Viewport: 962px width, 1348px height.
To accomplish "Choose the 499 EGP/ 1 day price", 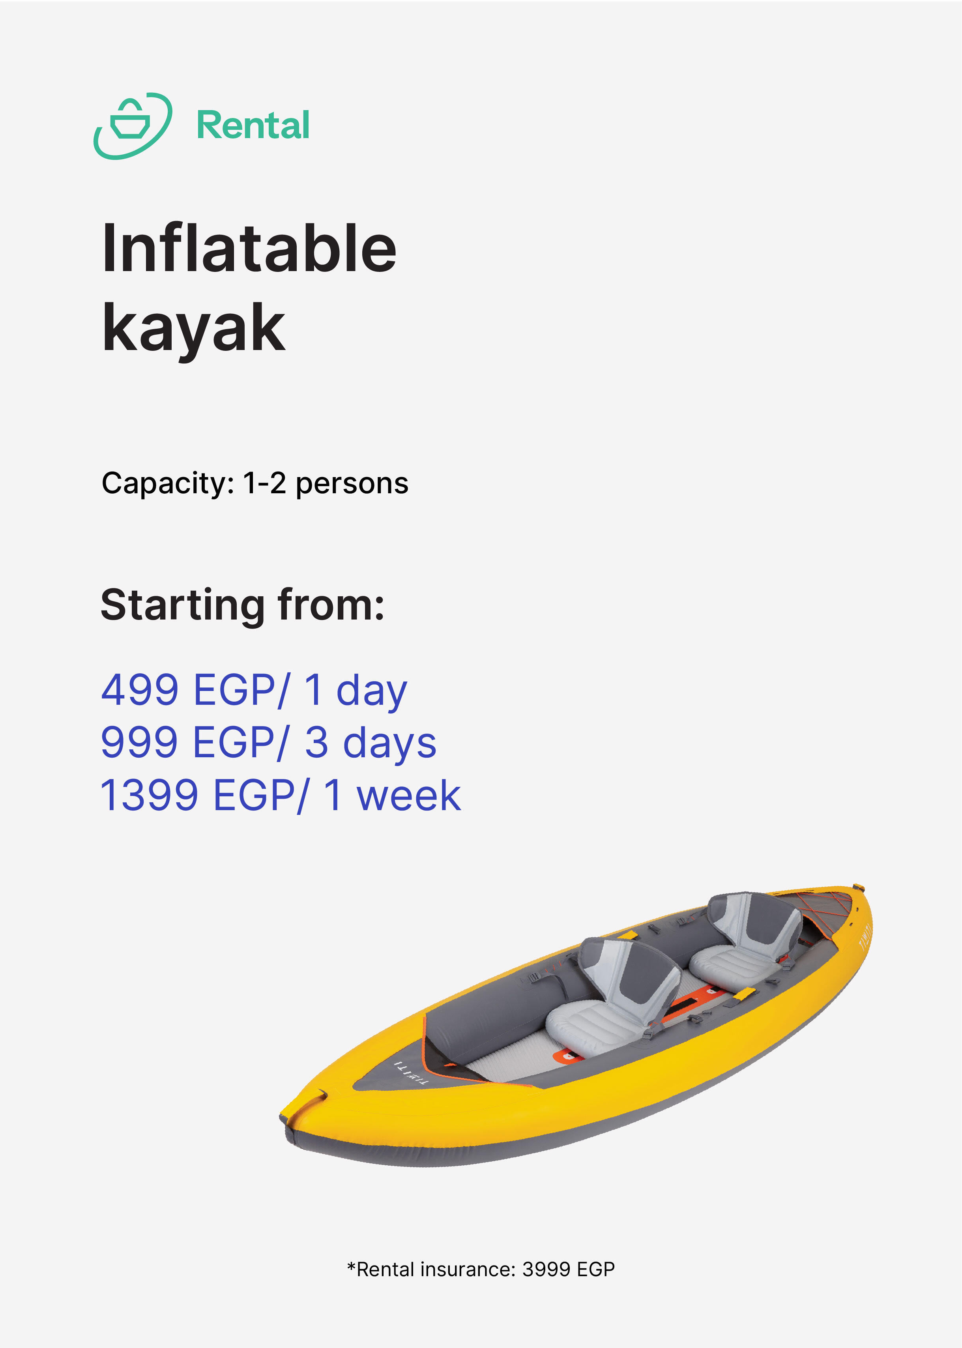I will [254, 691].
